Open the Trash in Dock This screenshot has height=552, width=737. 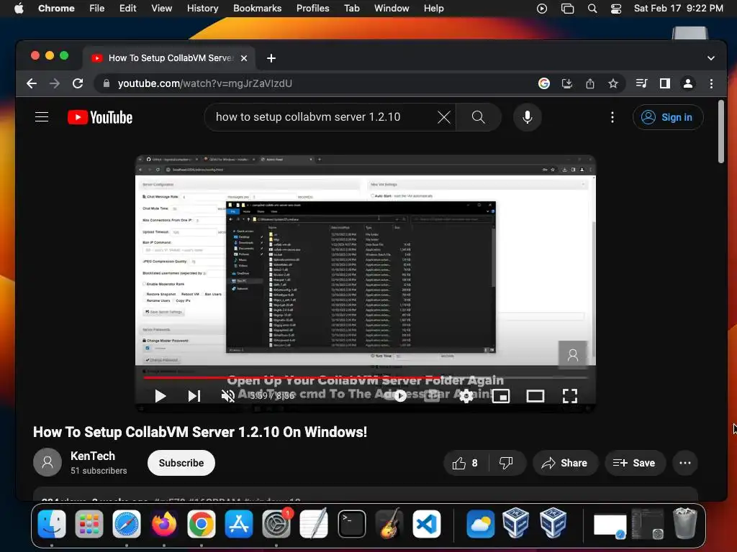pos(685,523)
